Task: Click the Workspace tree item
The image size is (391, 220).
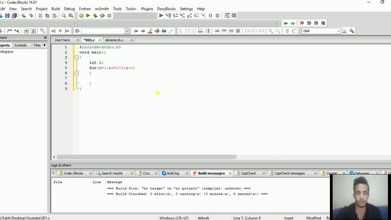Action: (x=6, y=51)
